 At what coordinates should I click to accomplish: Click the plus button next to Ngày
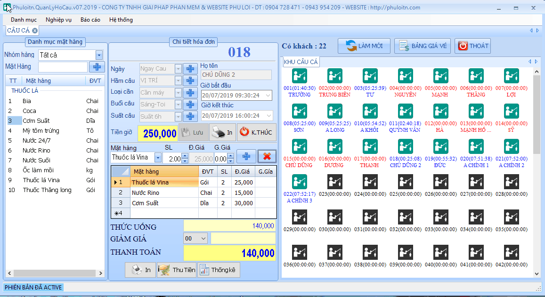[190, 69]
